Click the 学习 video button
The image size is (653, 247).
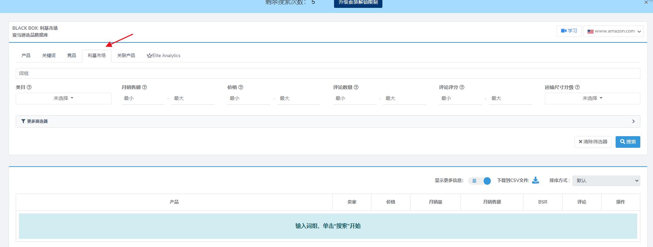(x=569, y=31)
